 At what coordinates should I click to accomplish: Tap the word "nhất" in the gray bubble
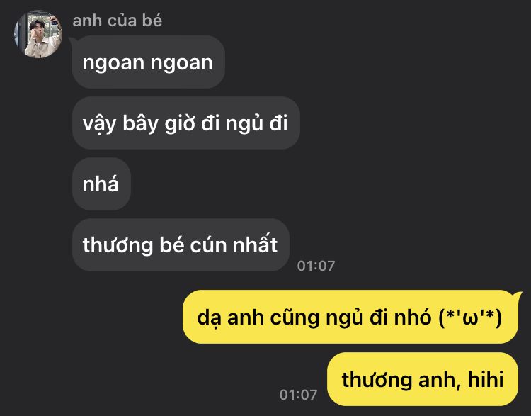(256, 244)
